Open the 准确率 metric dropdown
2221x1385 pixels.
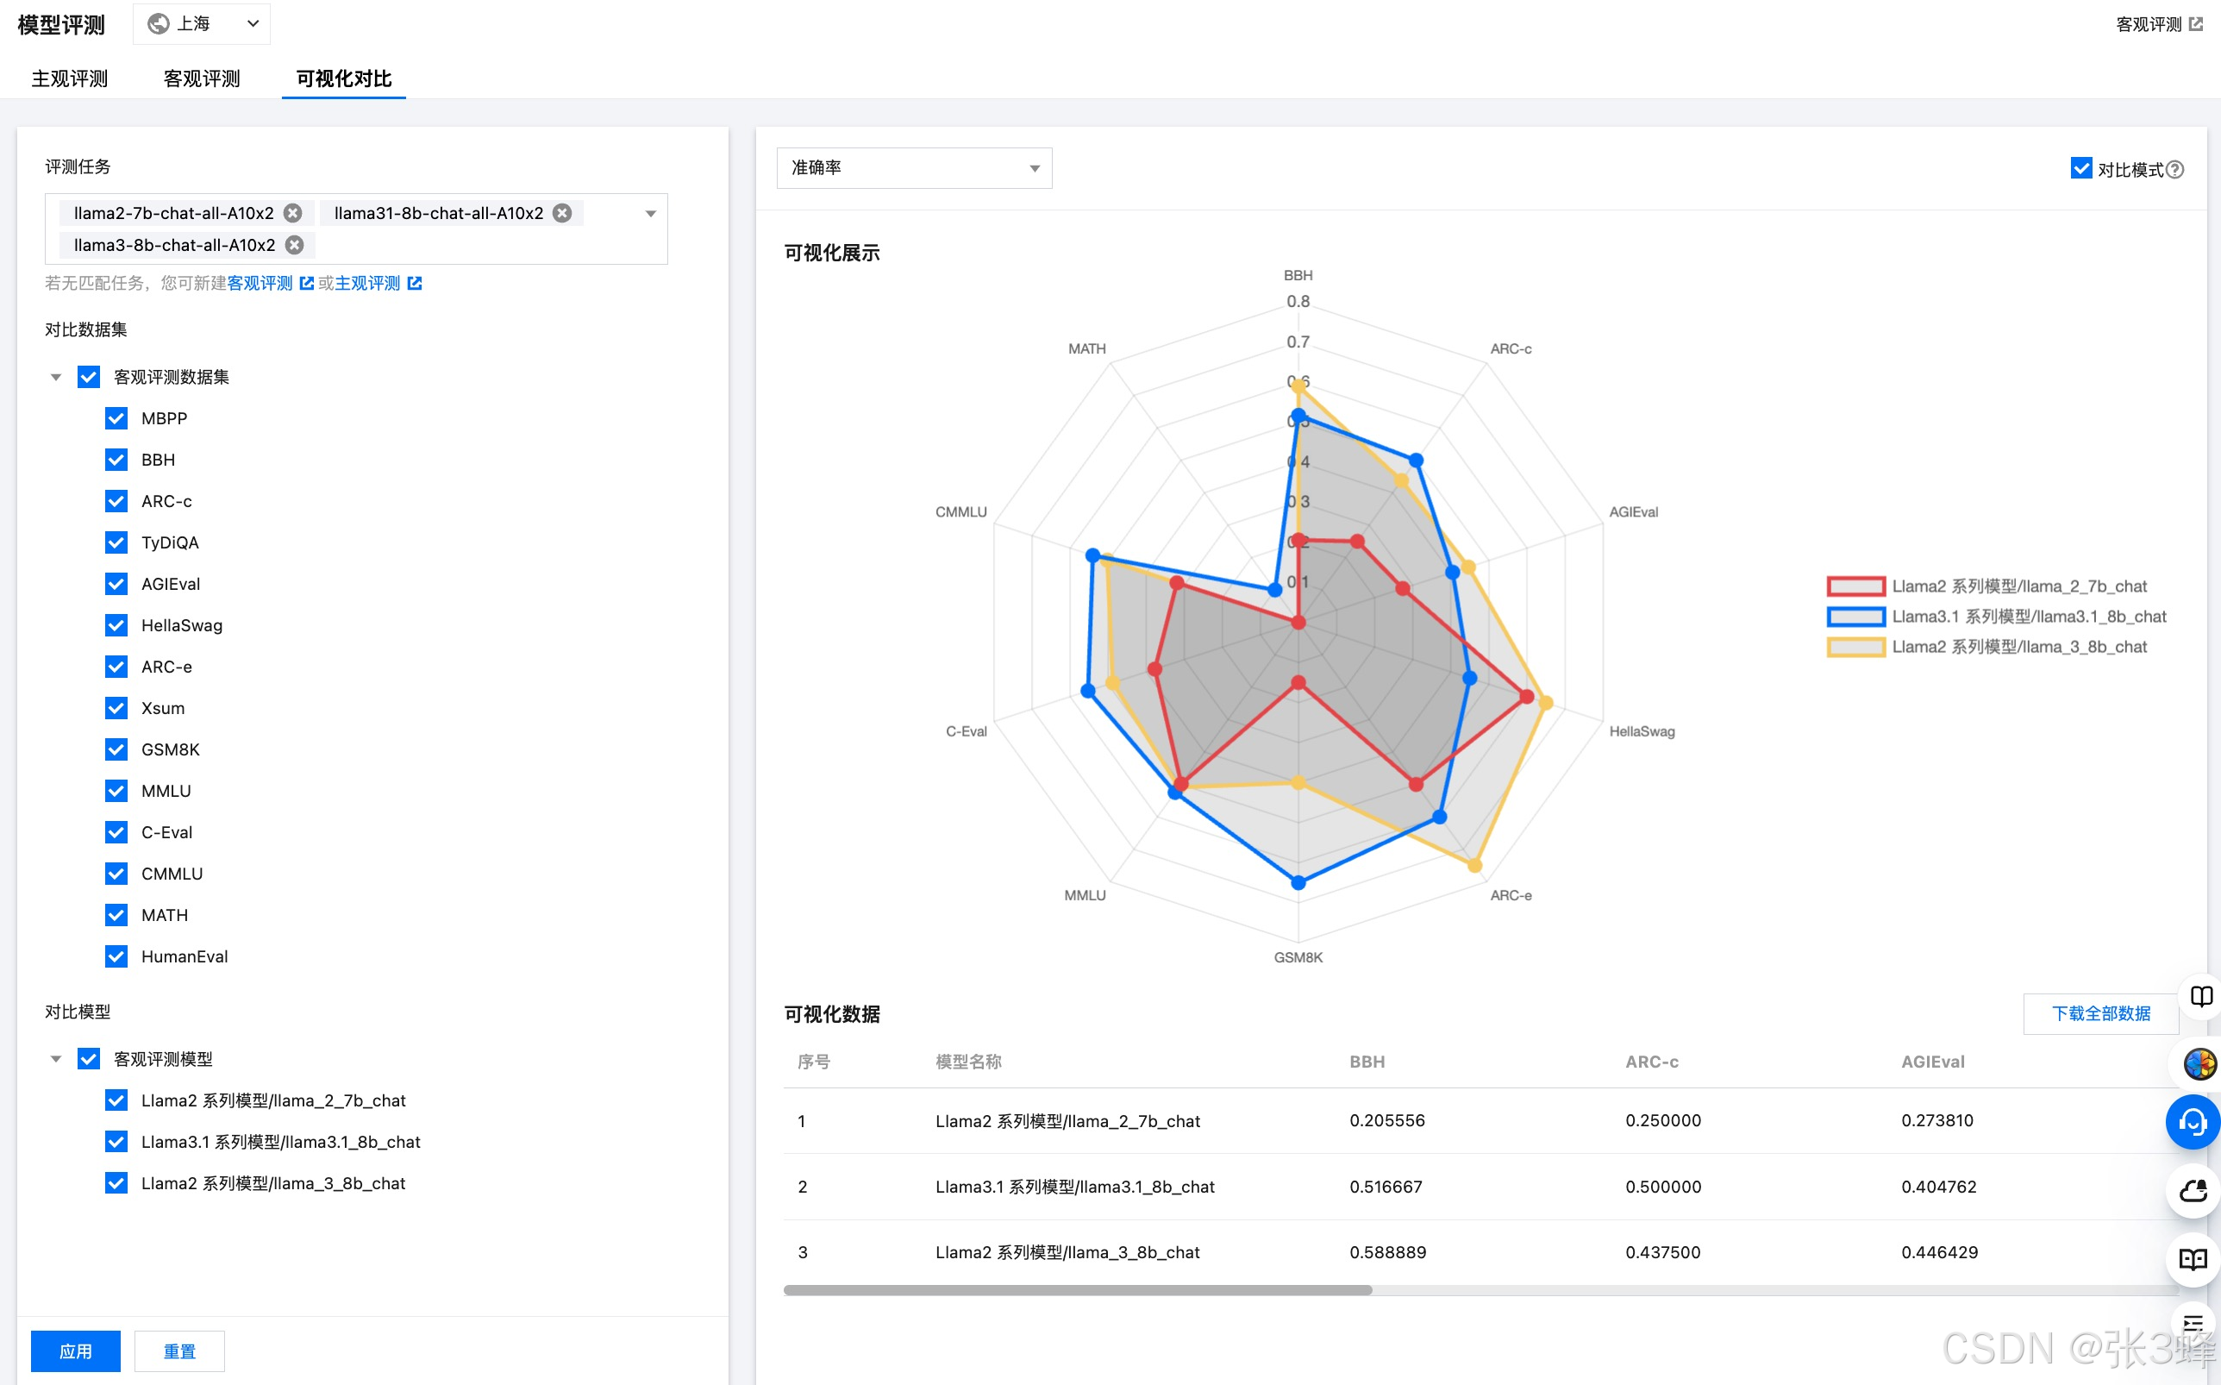pos(914,168)
